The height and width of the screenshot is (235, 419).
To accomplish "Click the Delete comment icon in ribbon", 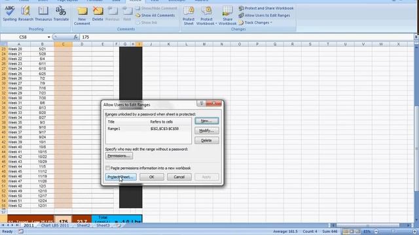I will [98, 14].
